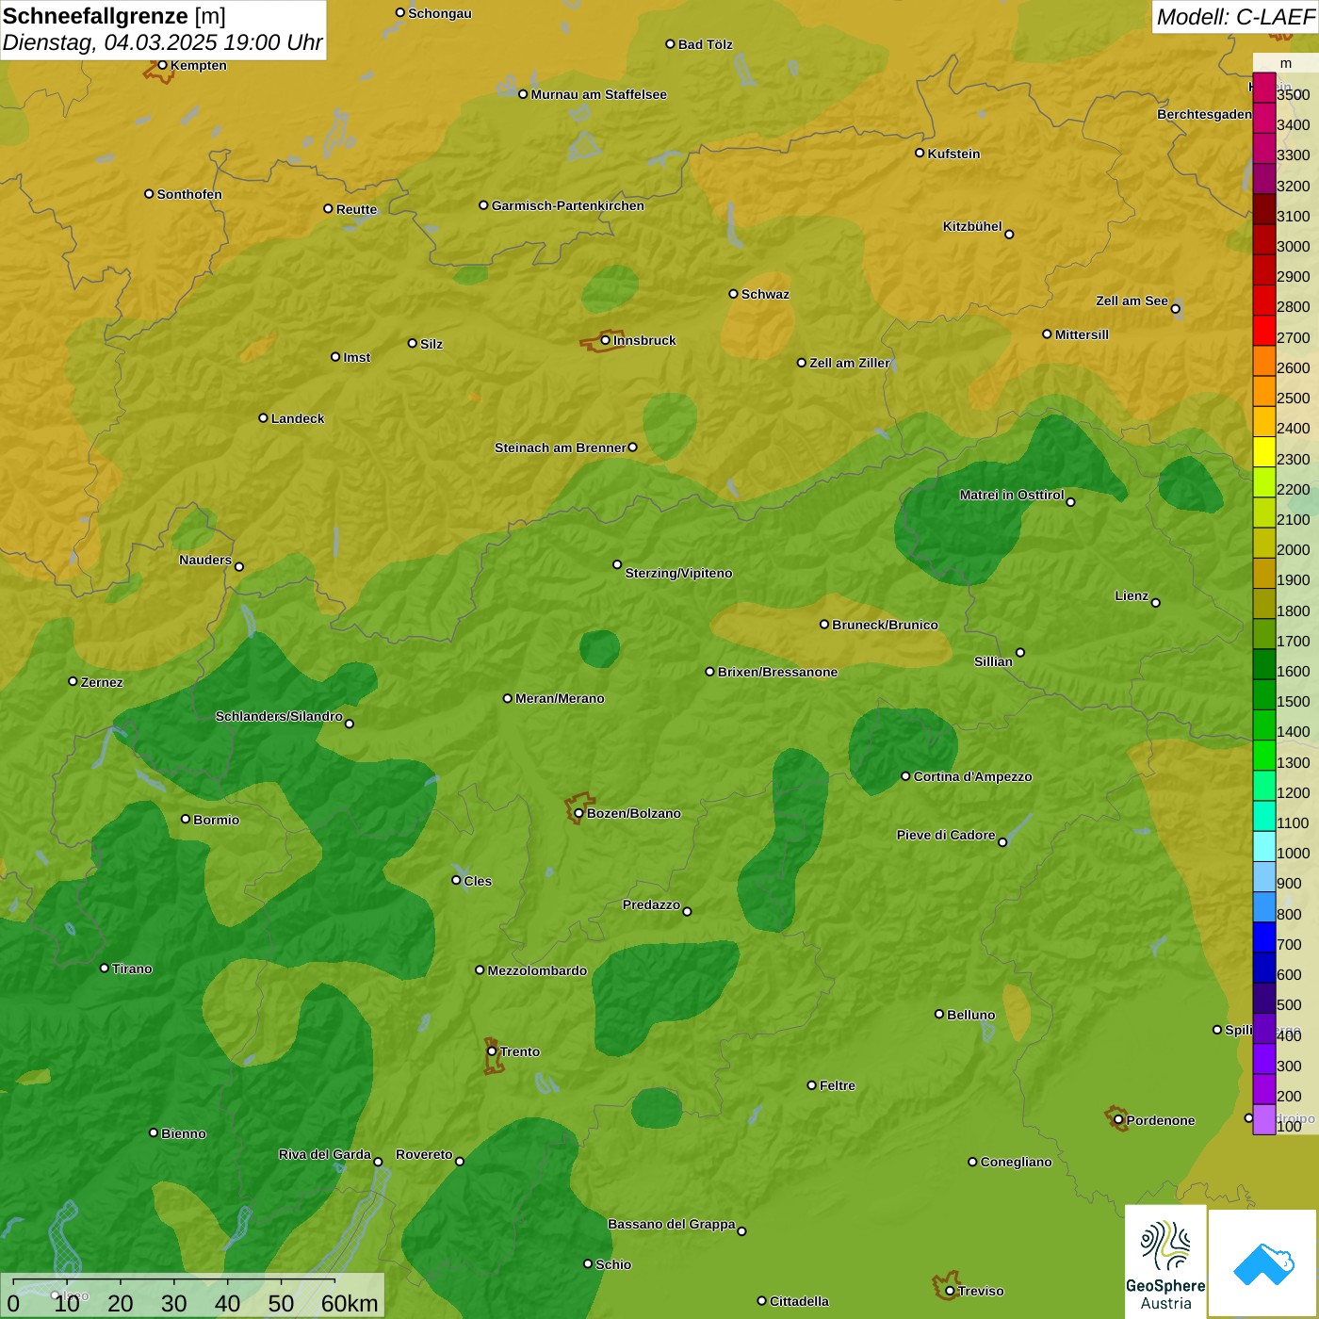Click the Sillian location dot
Screen dimensions: 1319x1319
tap(1020, 652)
